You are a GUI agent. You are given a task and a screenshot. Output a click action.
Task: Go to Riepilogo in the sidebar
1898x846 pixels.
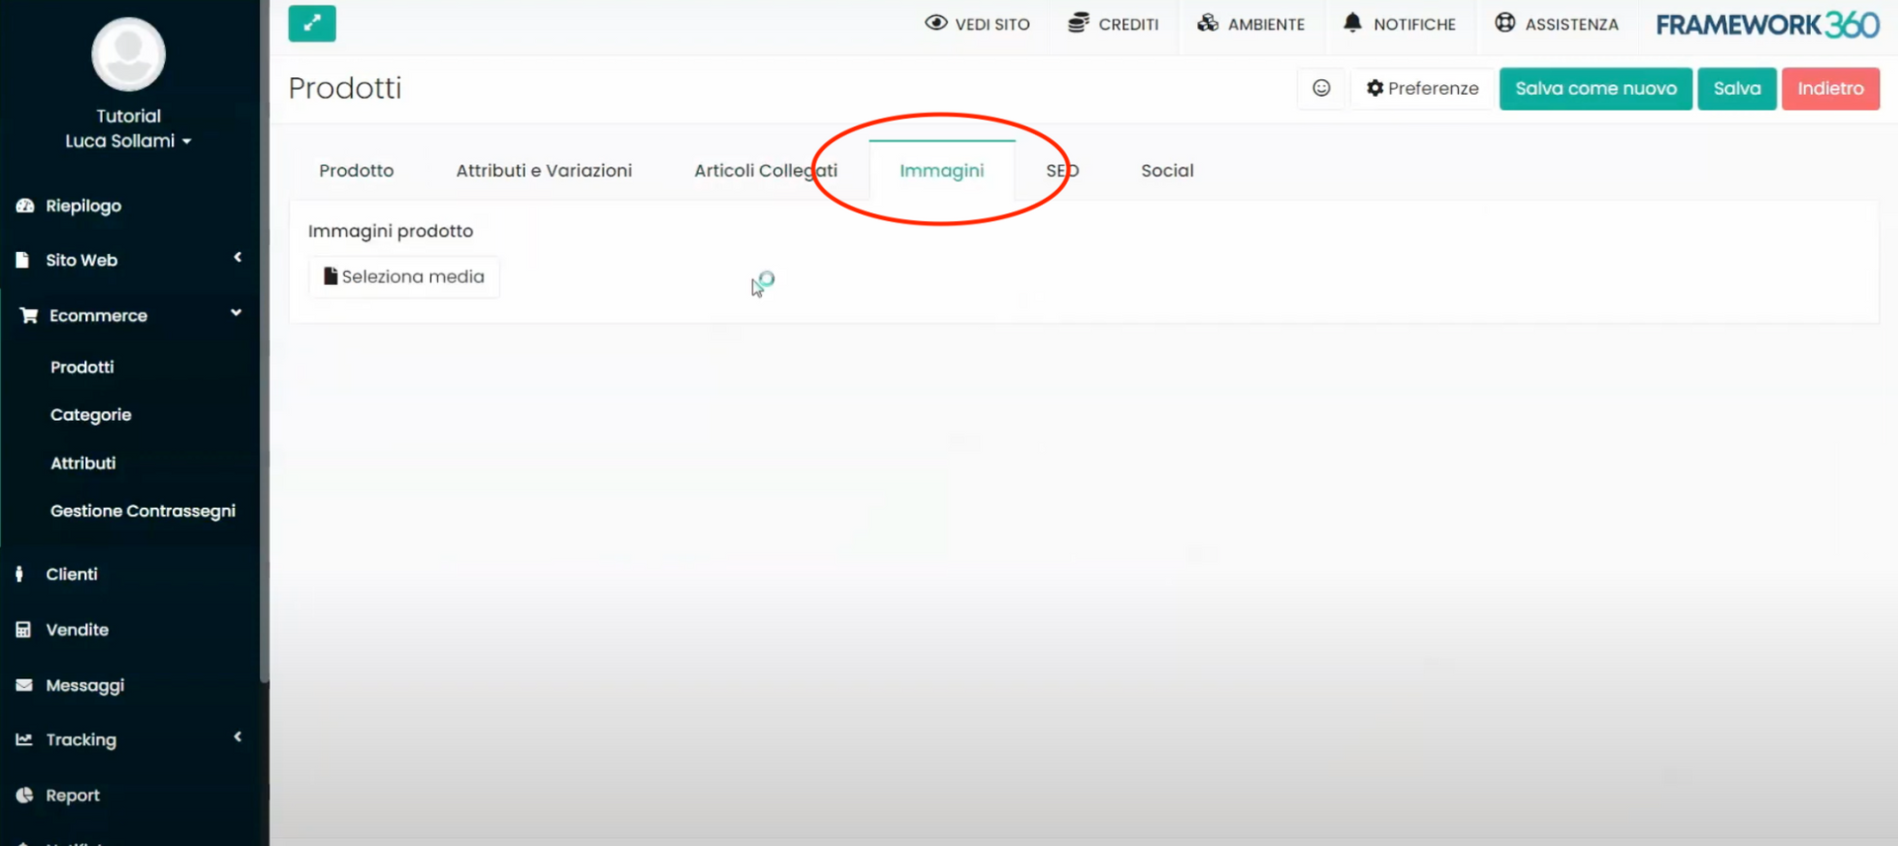tap(83, 206)
